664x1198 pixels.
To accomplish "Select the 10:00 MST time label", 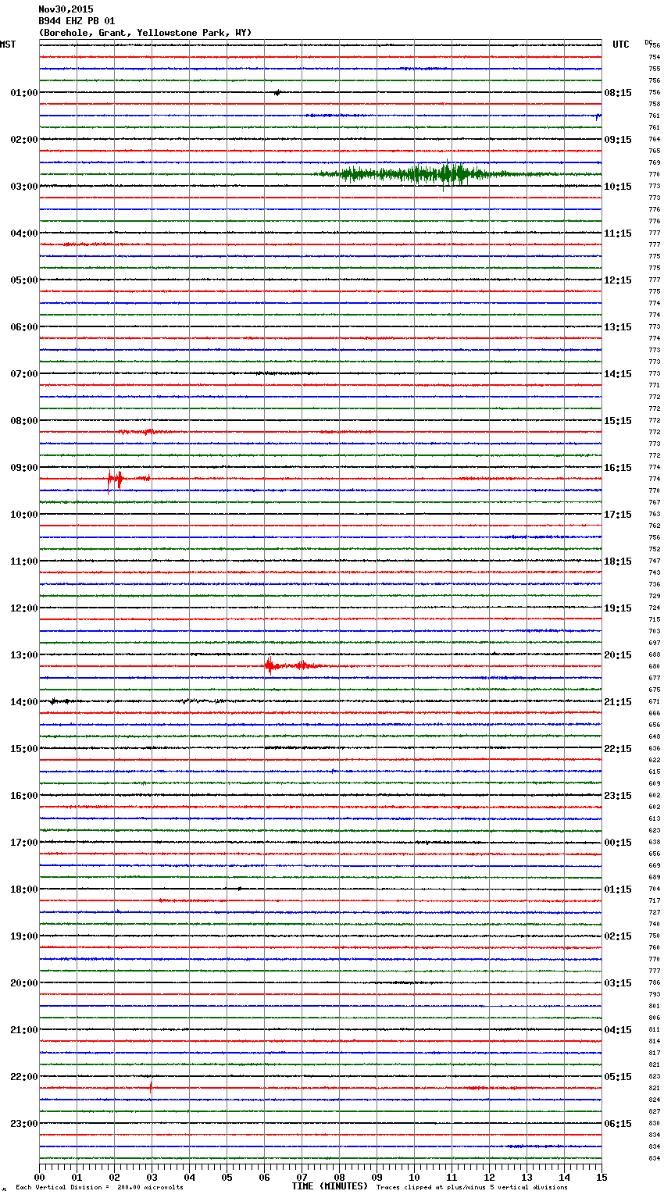I will coord(24,515).
